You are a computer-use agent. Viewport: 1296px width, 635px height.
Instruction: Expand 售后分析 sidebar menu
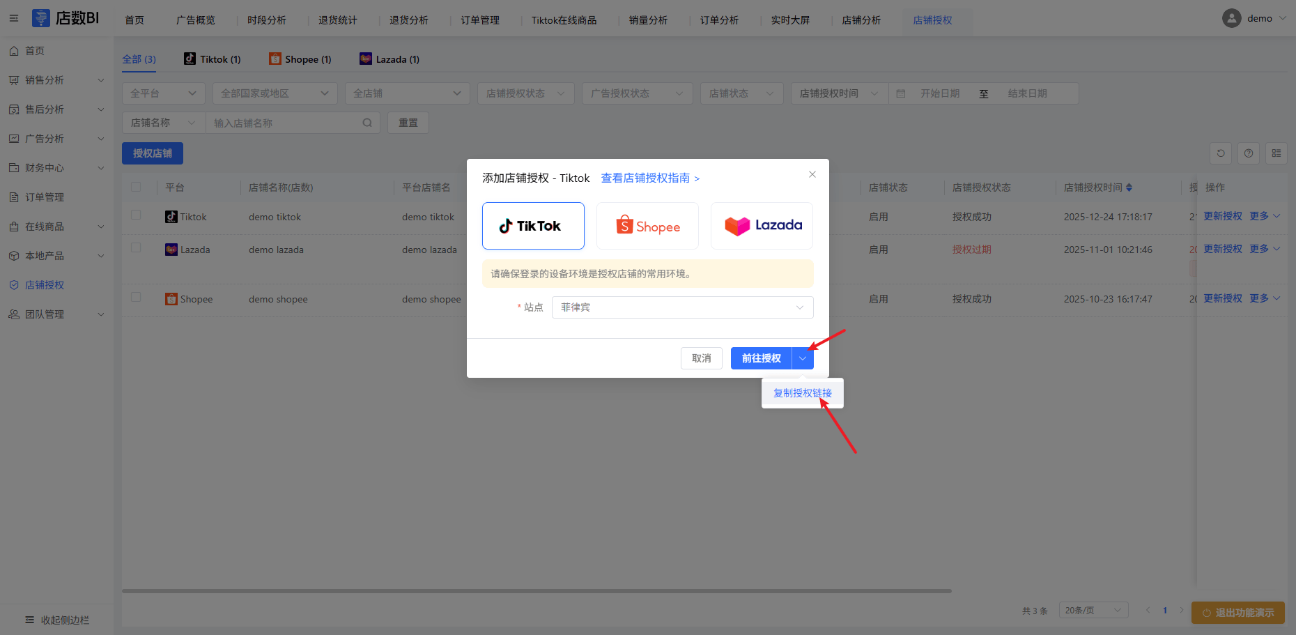(x=56, y=109)
